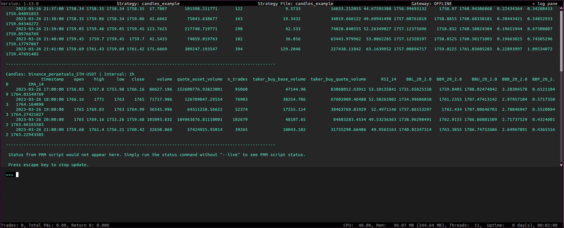Click the Gateway: OFFLINE status
The height and width of the screenshot is (228, 564).
[x=431, y=4]
